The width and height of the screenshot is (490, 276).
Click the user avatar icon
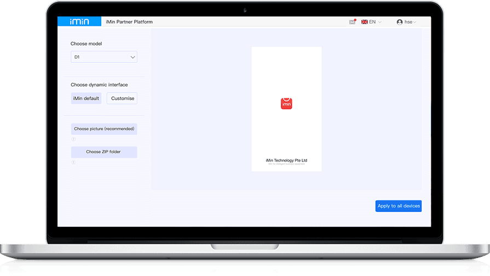tap(400, 22)
